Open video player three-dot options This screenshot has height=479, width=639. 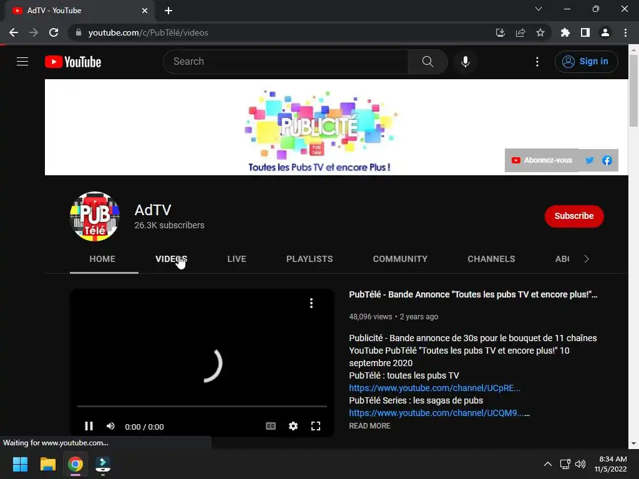[311, 303]
